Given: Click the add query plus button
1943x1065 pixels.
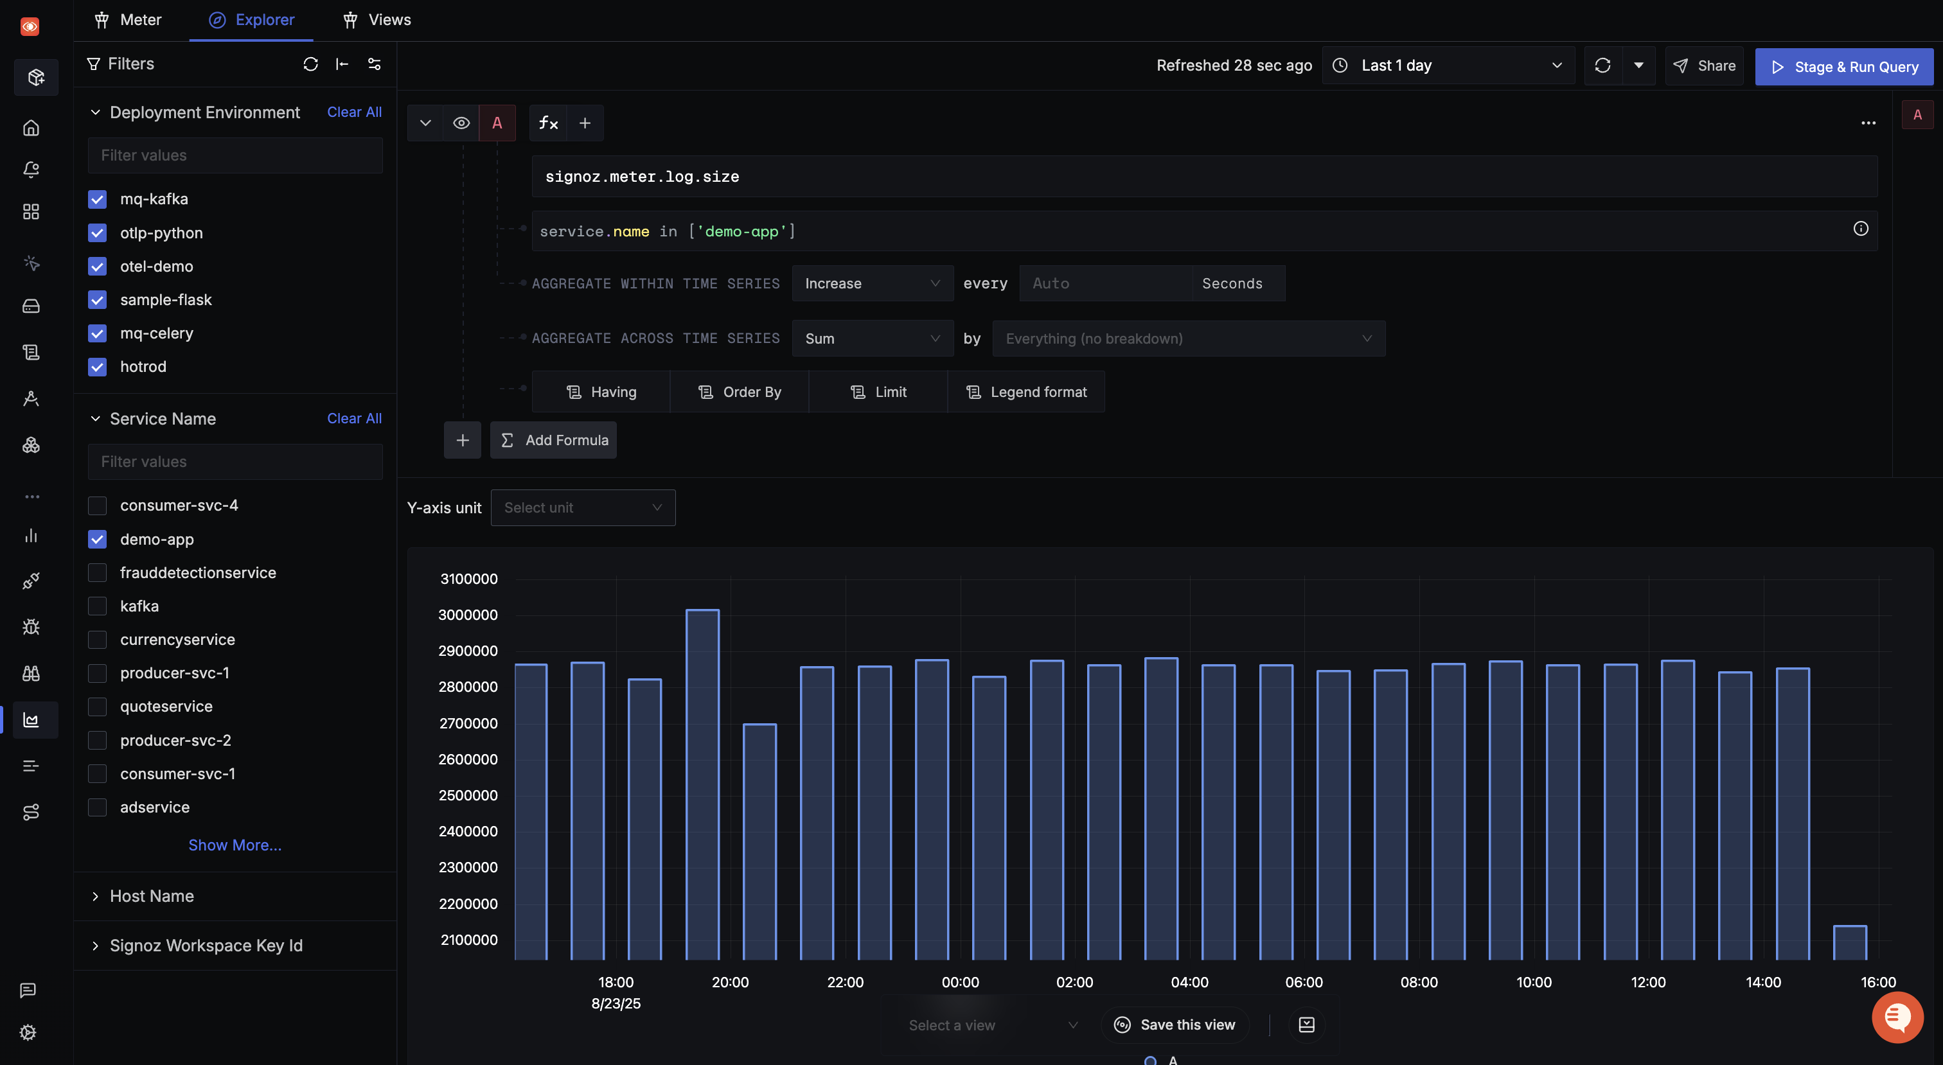Looking at the screenshot, I should pos(463,440).
